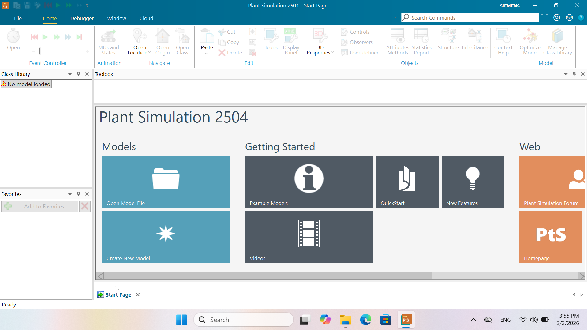
Task: Toggle auto-hide pin on Favorites panel
Action: pyautogui.click(x=78, y=194)
